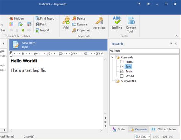Open the 100% zoom dropdown

click(149, 137)
